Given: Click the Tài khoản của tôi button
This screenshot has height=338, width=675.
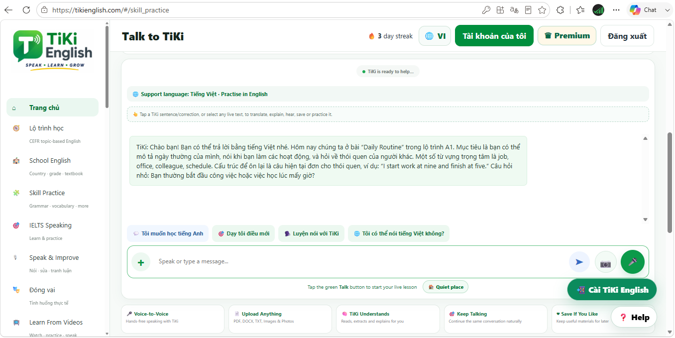Looking at the screenshot, I should pos(494,36).
